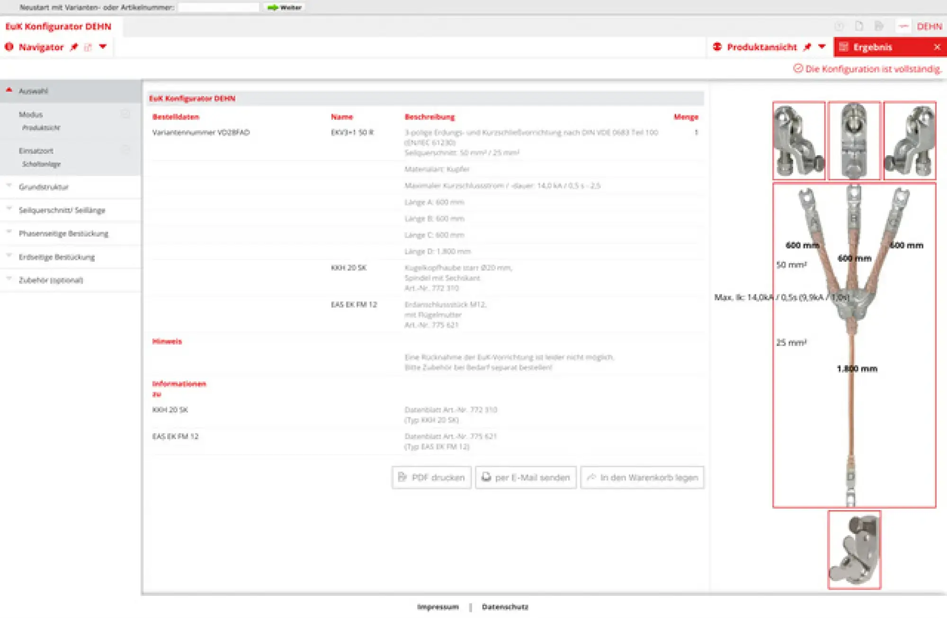Image resolution: width=947 pixels, height=618 pixels.
Task: Click the Artikelnummer input field
Action: 218,7
